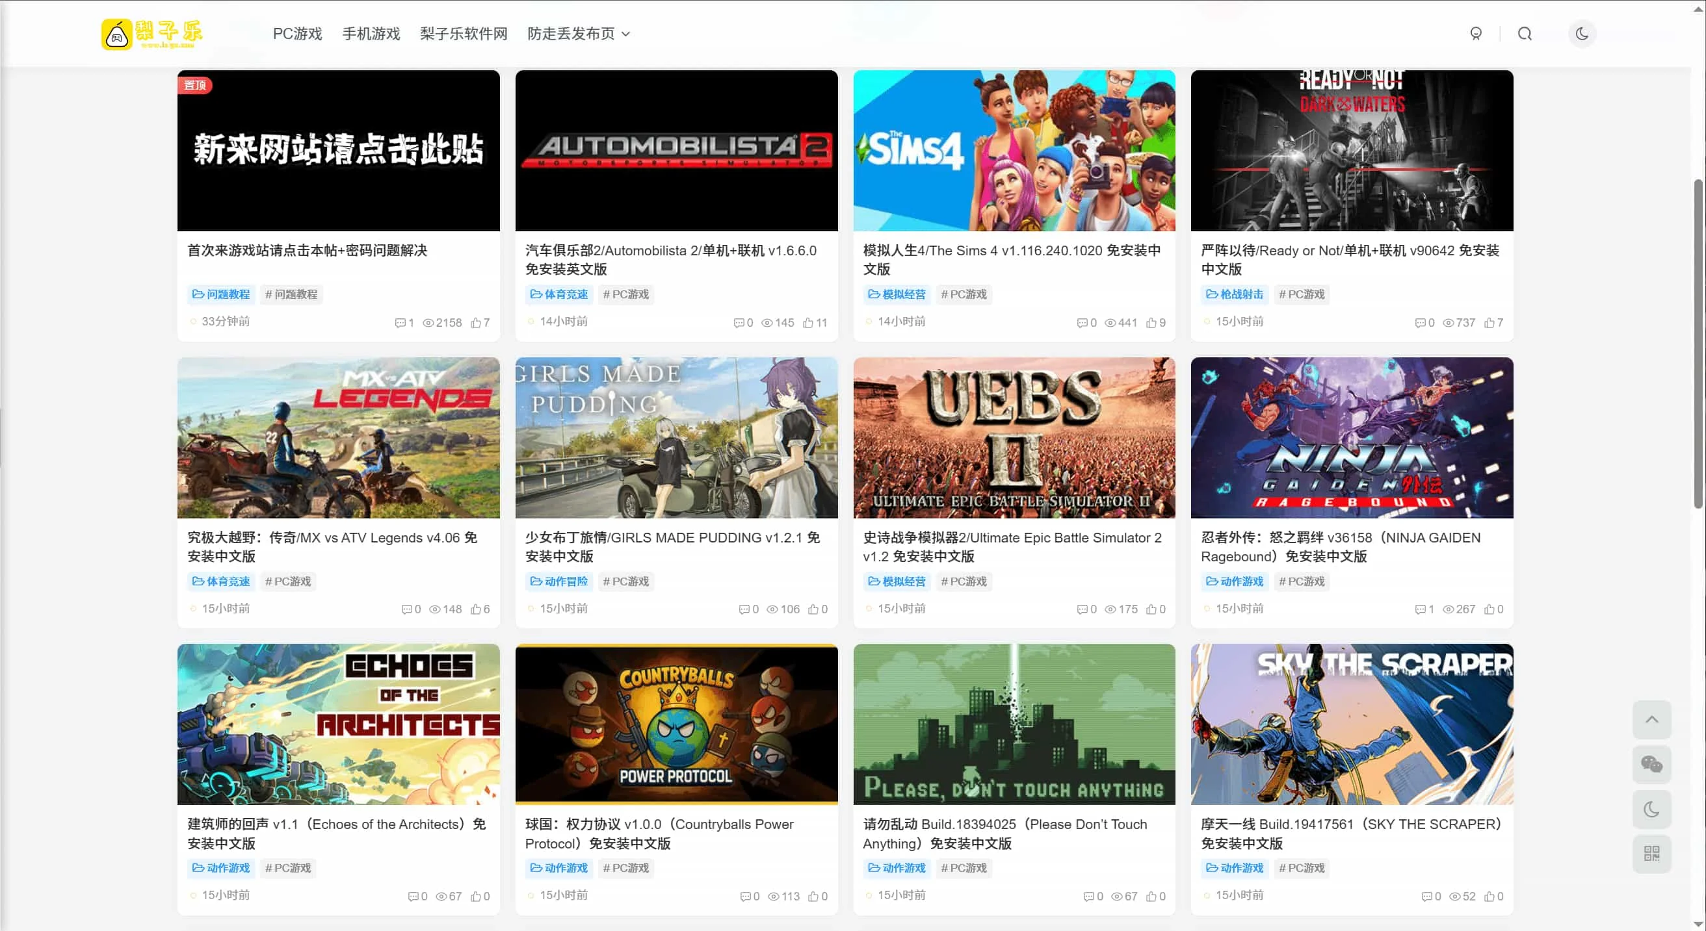Open the MX vs ATV Legends cover
This screenshot has width=1706, height=931.
click(339, 437)
